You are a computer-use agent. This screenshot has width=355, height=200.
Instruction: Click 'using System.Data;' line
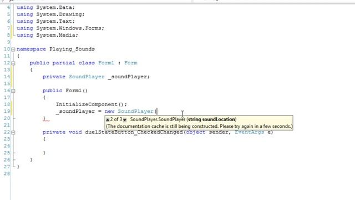click(45, 7)
